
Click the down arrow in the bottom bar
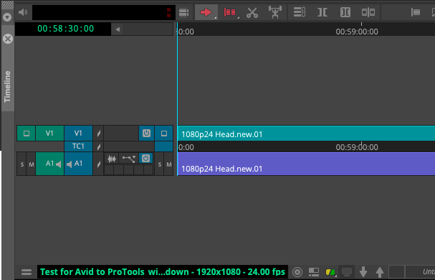363,272
